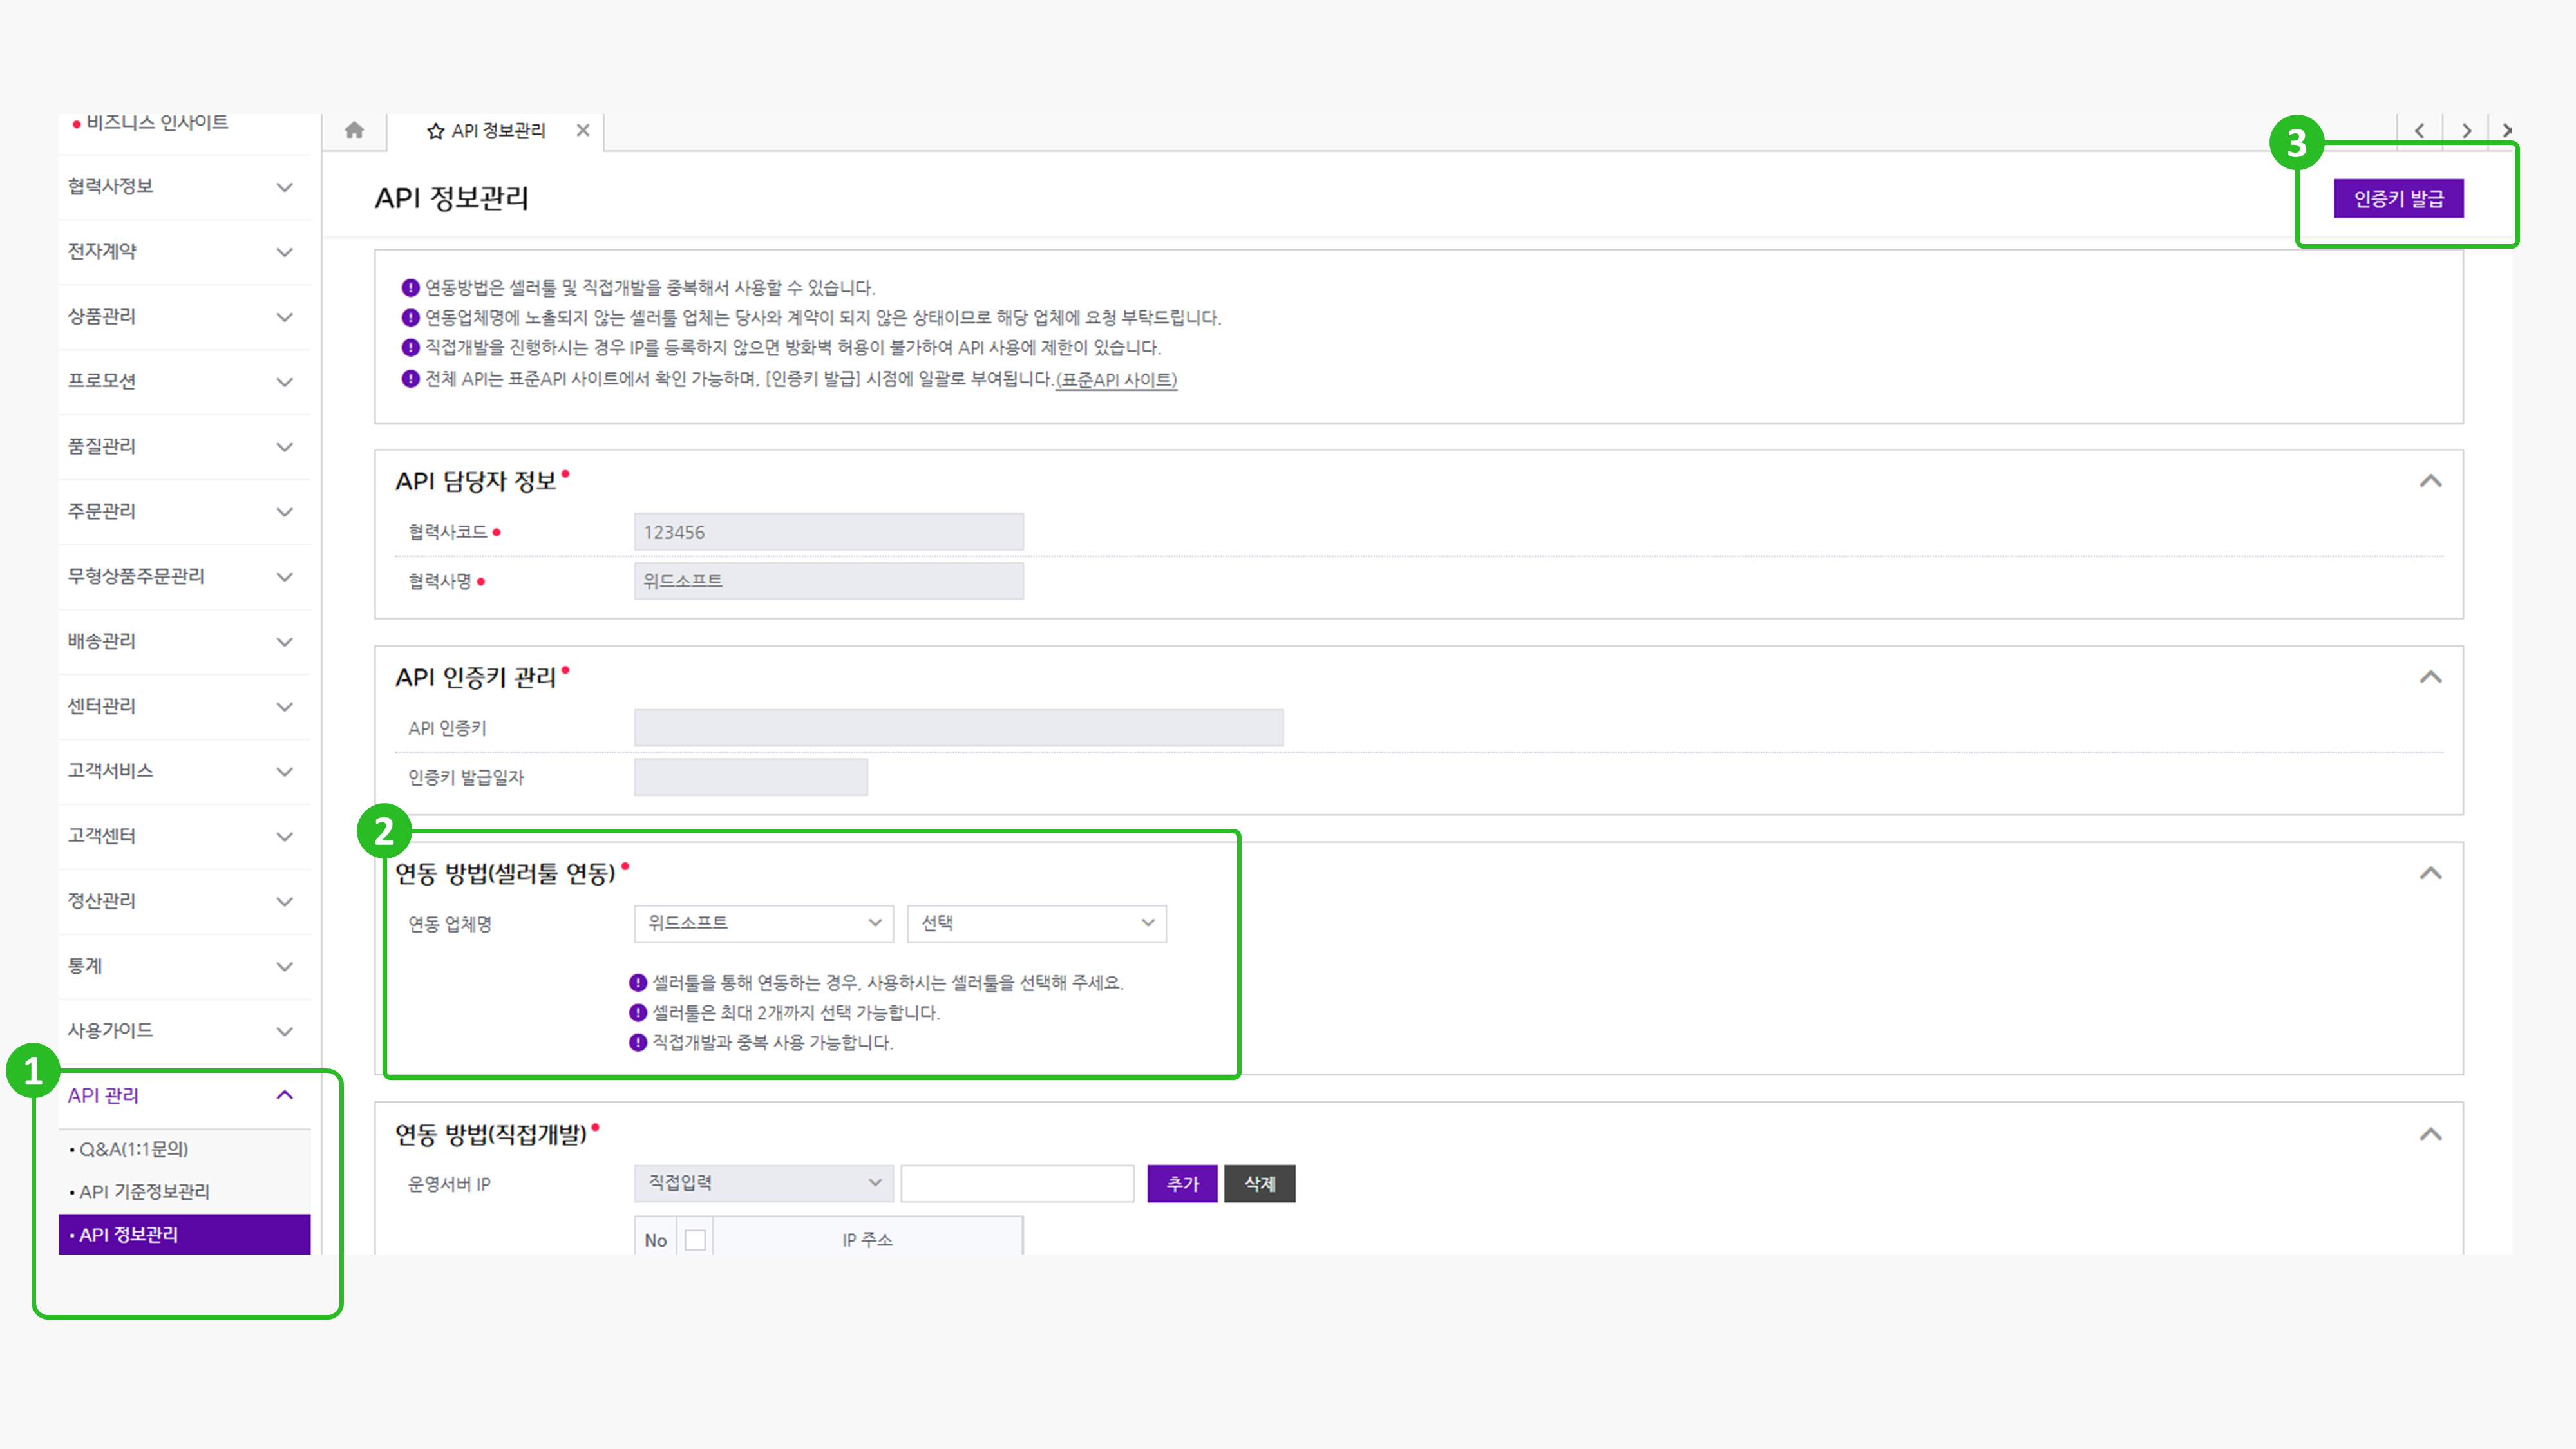This screenshot has width=2576, height=1449.
Task: Click the 운영서버 IP text input field
Action: (1017, 1183)
